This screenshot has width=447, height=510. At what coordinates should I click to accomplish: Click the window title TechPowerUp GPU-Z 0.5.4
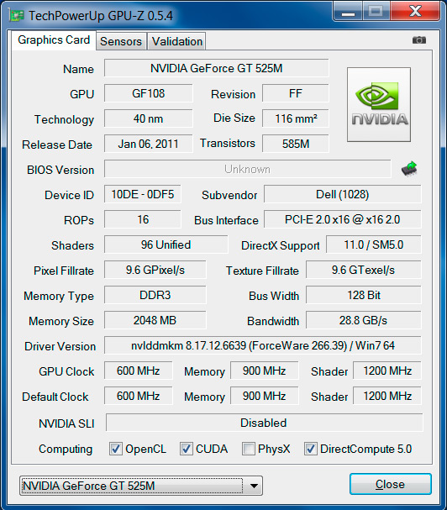pos(101,16)
